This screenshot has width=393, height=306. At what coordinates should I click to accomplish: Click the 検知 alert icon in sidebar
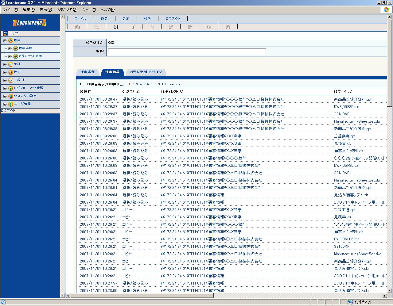[11, 72]
